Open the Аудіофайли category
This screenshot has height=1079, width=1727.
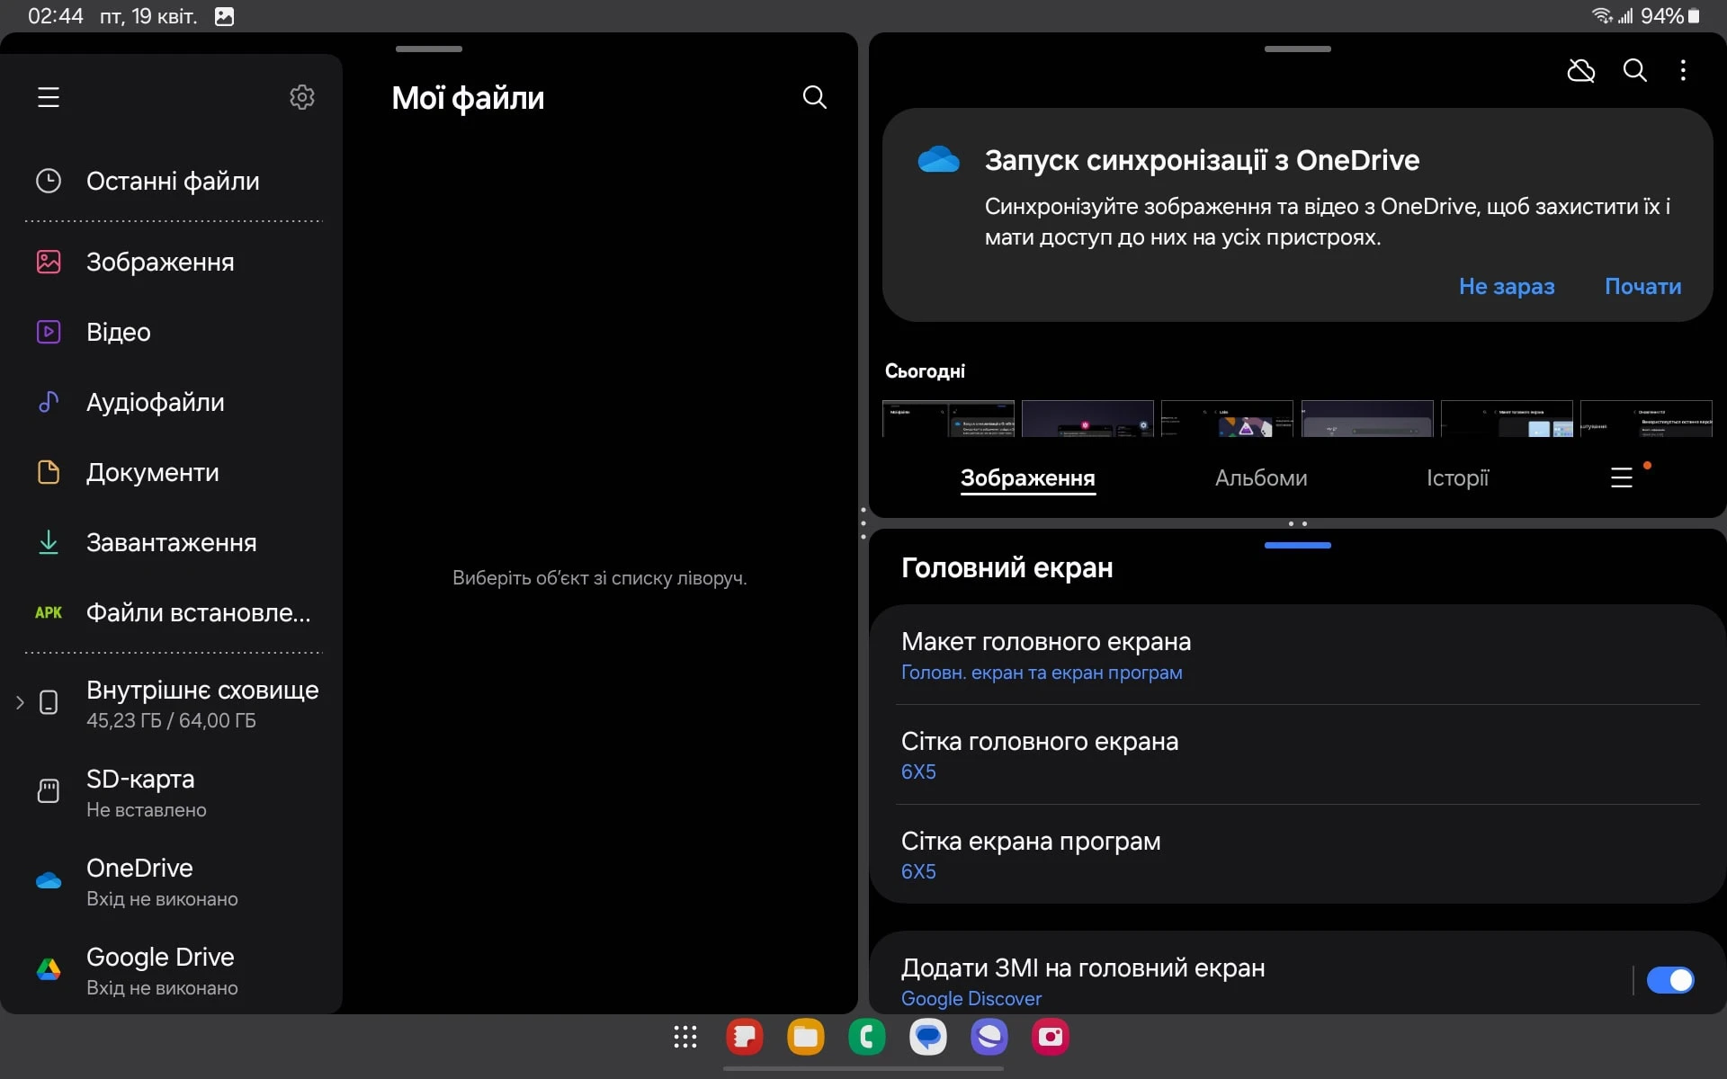(173, 402)
